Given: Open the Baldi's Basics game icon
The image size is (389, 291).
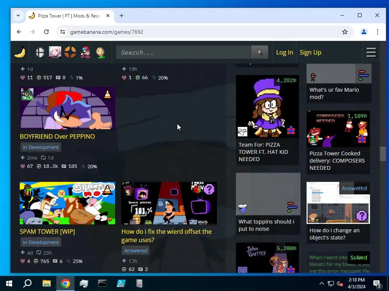Looking at the screenshot, I should pyautogui.click(x=100, y=52).
